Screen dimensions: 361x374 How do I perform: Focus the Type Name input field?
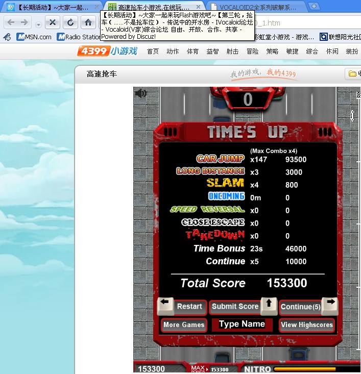click(x=242, y=325)
